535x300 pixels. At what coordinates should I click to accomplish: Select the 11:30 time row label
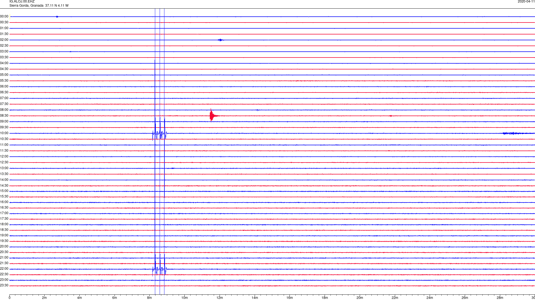tap(4, 151)
